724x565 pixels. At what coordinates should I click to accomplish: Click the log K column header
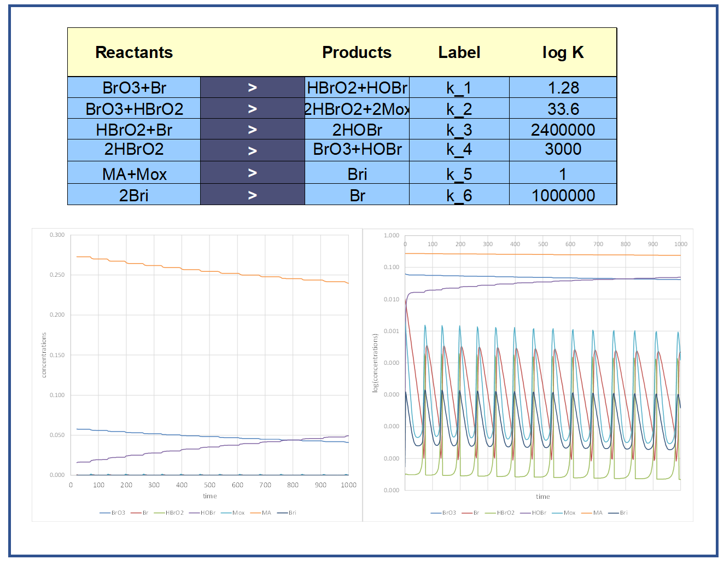tap(563, 53)
